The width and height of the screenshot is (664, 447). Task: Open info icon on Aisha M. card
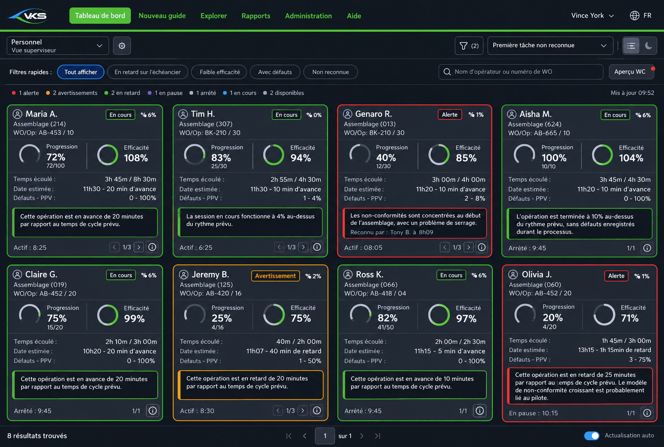tap(647, 248)
